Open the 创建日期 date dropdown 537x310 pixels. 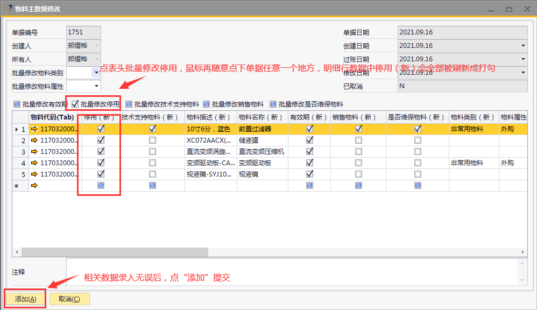(522, 46)
